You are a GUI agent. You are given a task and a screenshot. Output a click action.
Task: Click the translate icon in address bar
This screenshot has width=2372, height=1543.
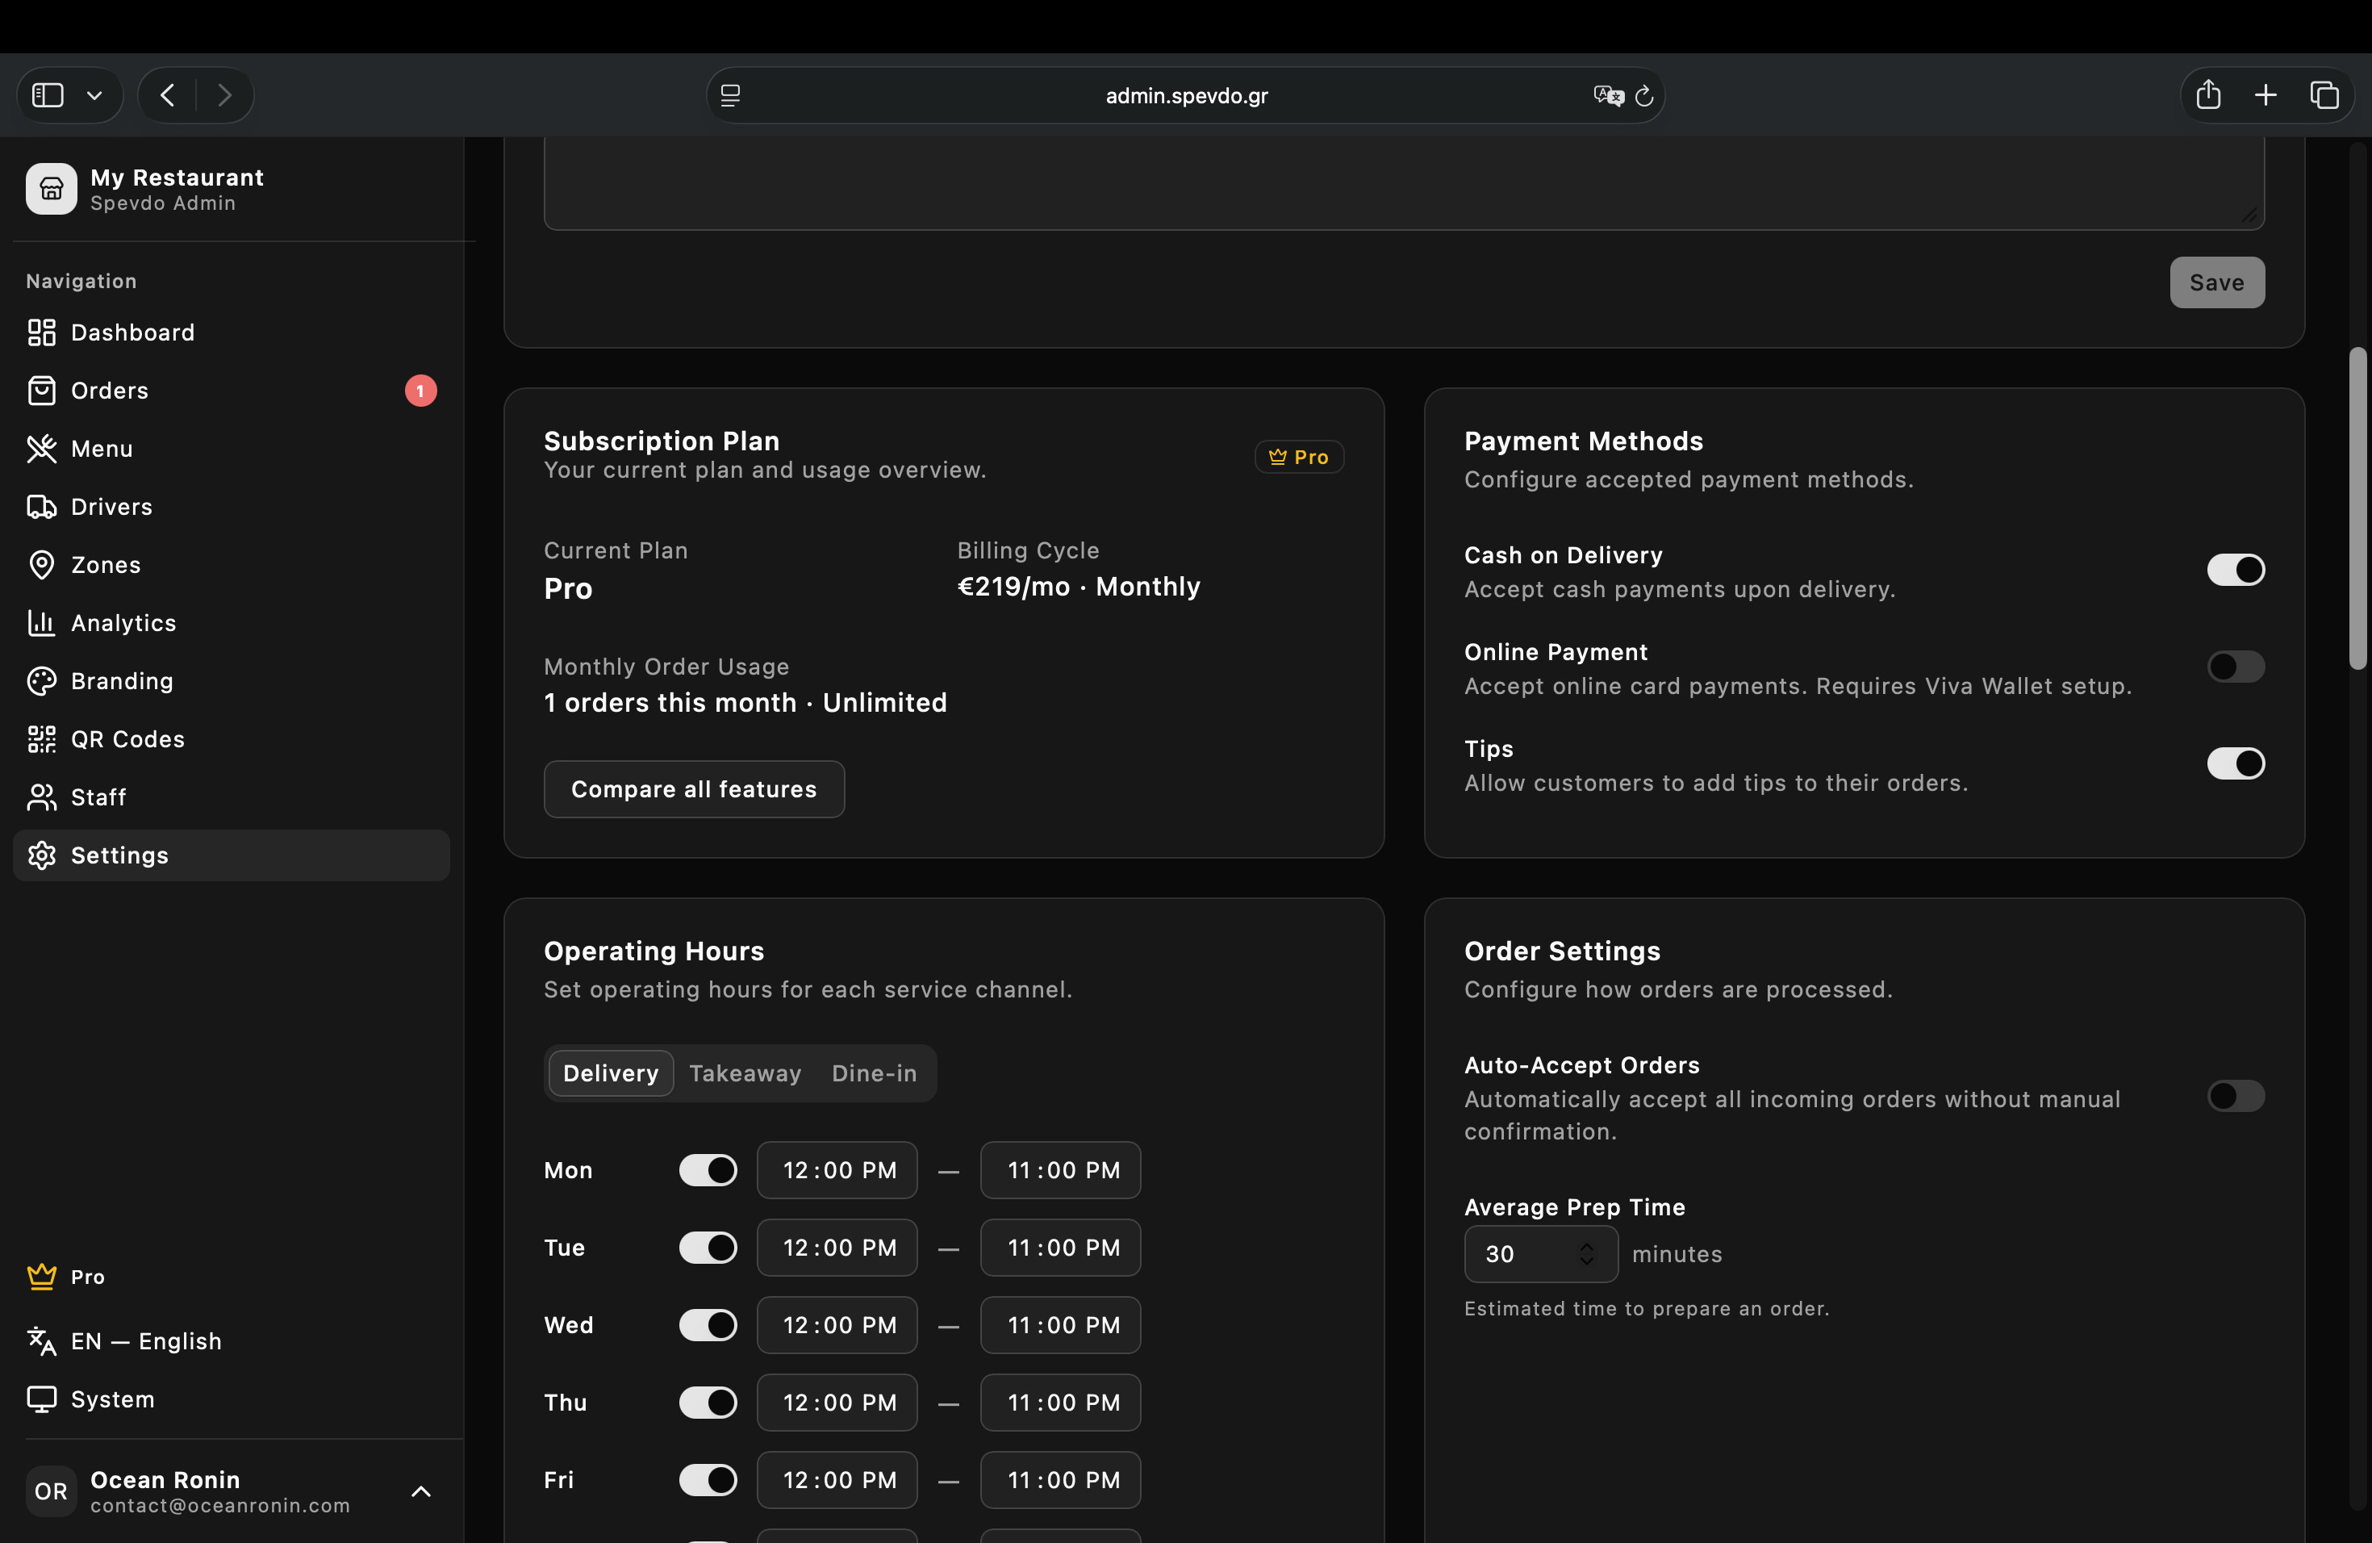[1608, 96]
